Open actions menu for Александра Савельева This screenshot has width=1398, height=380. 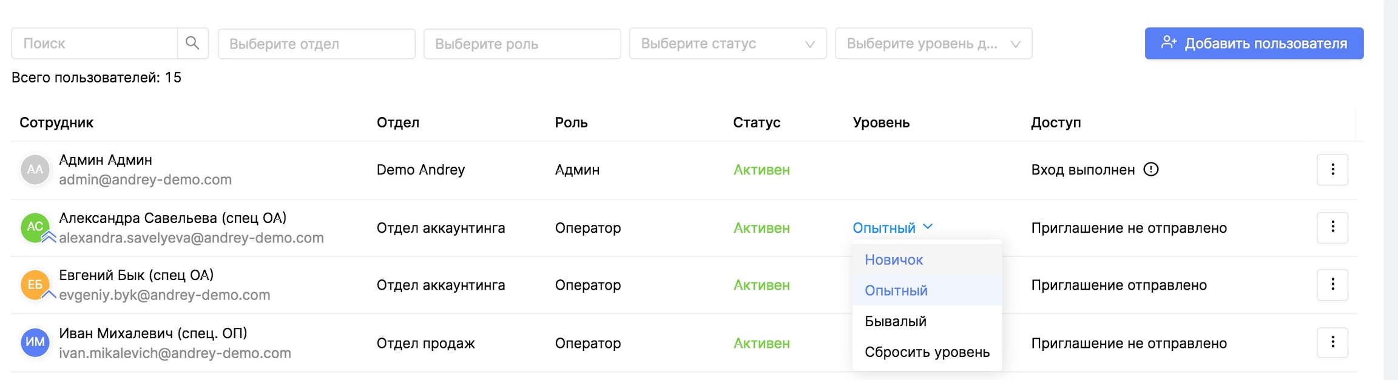pyautogui.click(x=1332, y=227)
